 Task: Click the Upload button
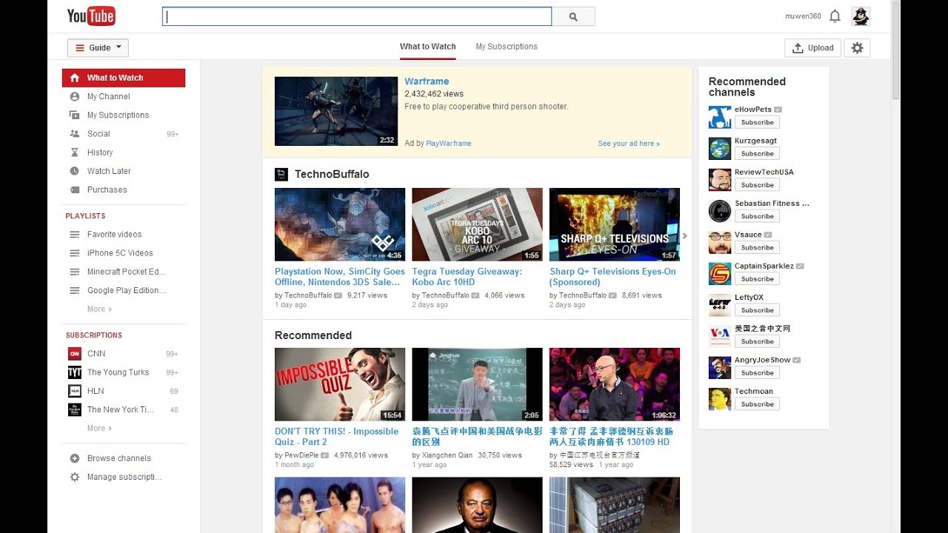coord(812,48)
